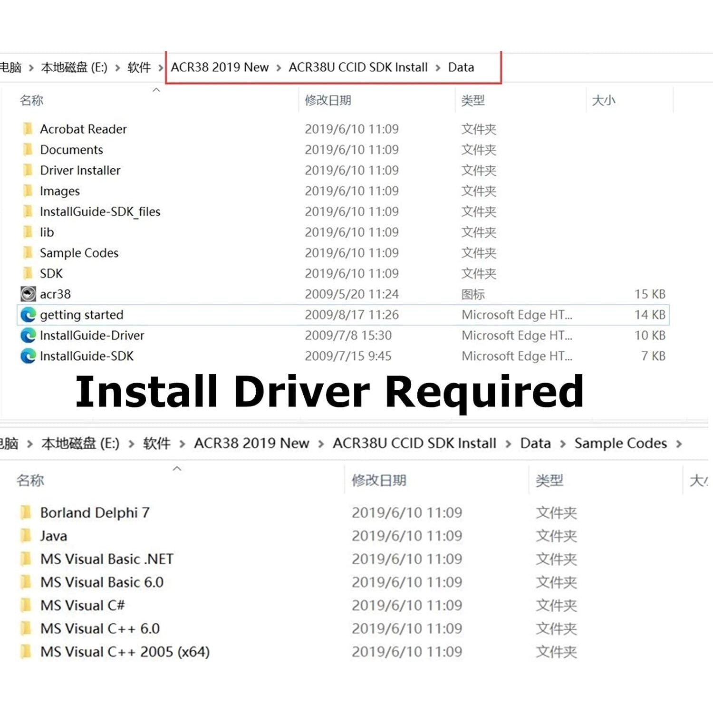713x713 pixels.
Task: Sort by 类型 column in top pane
Action: pos(473,100)
